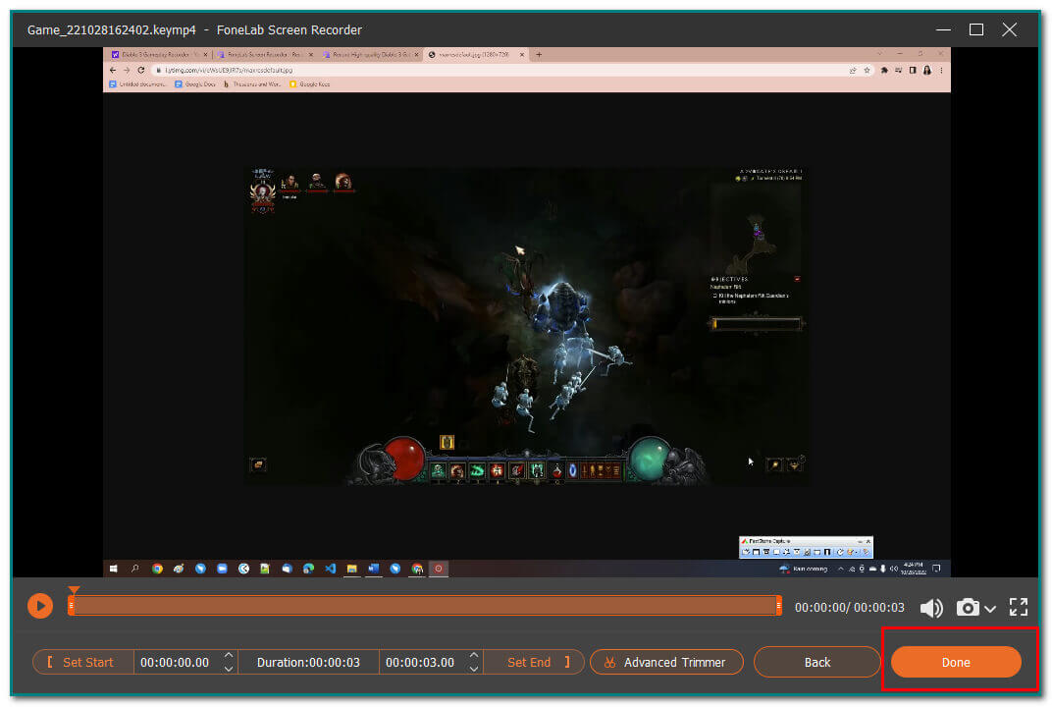Viewport: 1052px width, 707px height.
Task: Focus the end time field 00:00:03.00
Action: click(x=420, y=662)
